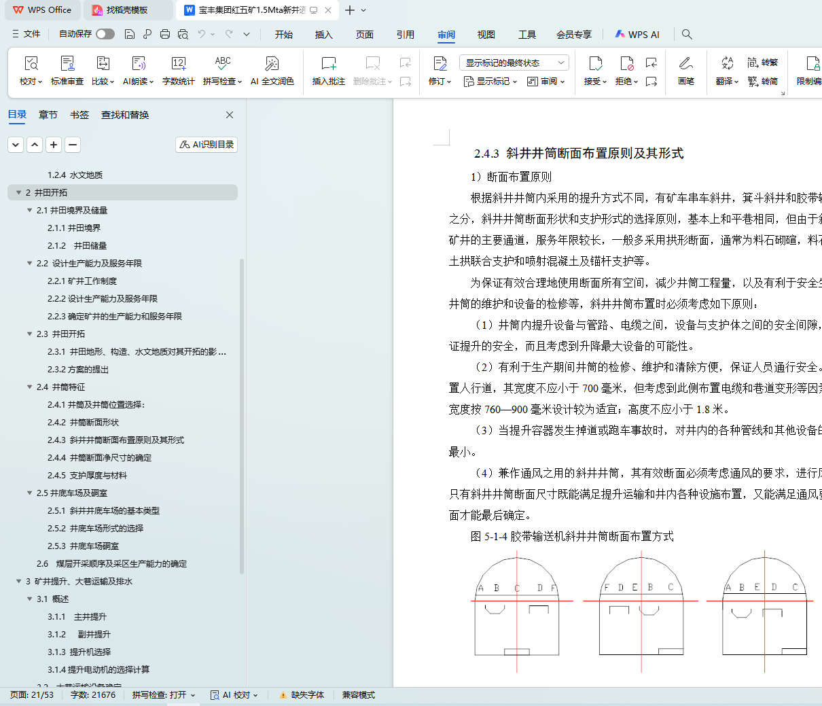Toggle the 自动保存 auto-save switch

coord(105,34)
